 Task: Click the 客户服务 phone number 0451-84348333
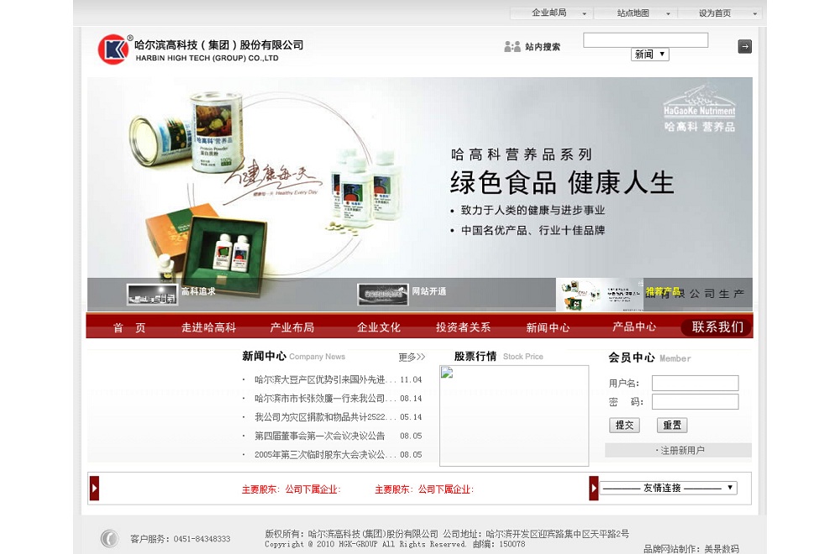click(202, 539)
